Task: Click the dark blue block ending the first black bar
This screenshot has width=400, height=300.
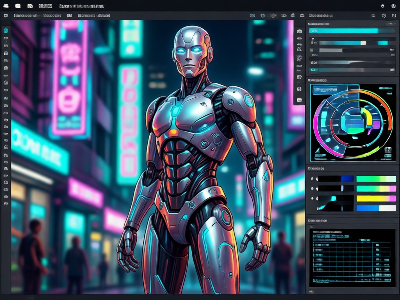Action: coord(347,179)
